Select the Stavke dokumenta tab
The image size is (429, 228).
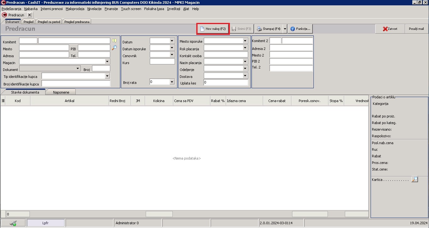[x=25, y=92]
